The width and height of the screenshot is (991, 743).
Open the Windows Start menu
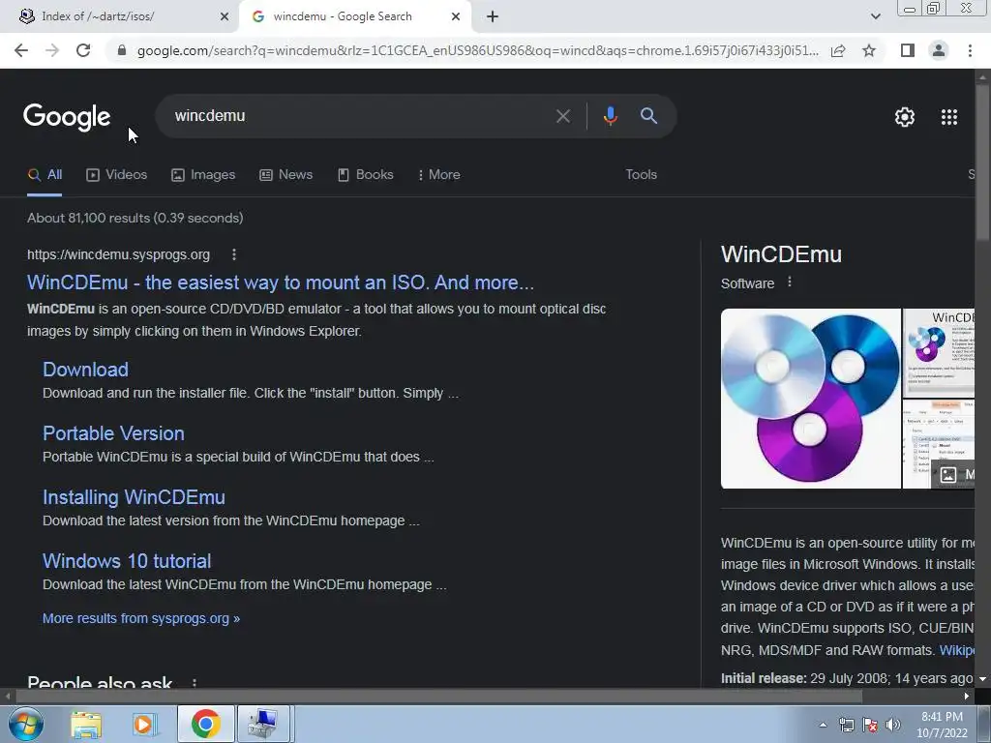click(x=25, y=724)
